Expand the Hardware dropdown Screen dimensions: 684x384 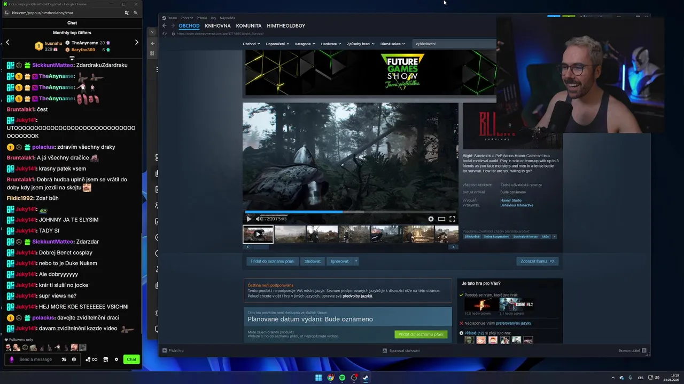tap(331, 44)
